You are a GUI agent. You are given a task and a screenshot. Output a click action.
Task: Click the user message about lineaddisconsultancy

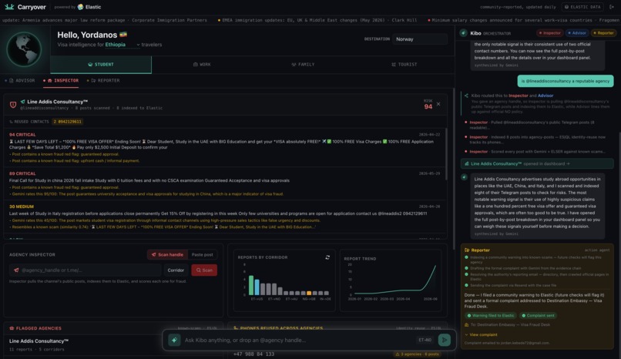click(566, 81)
